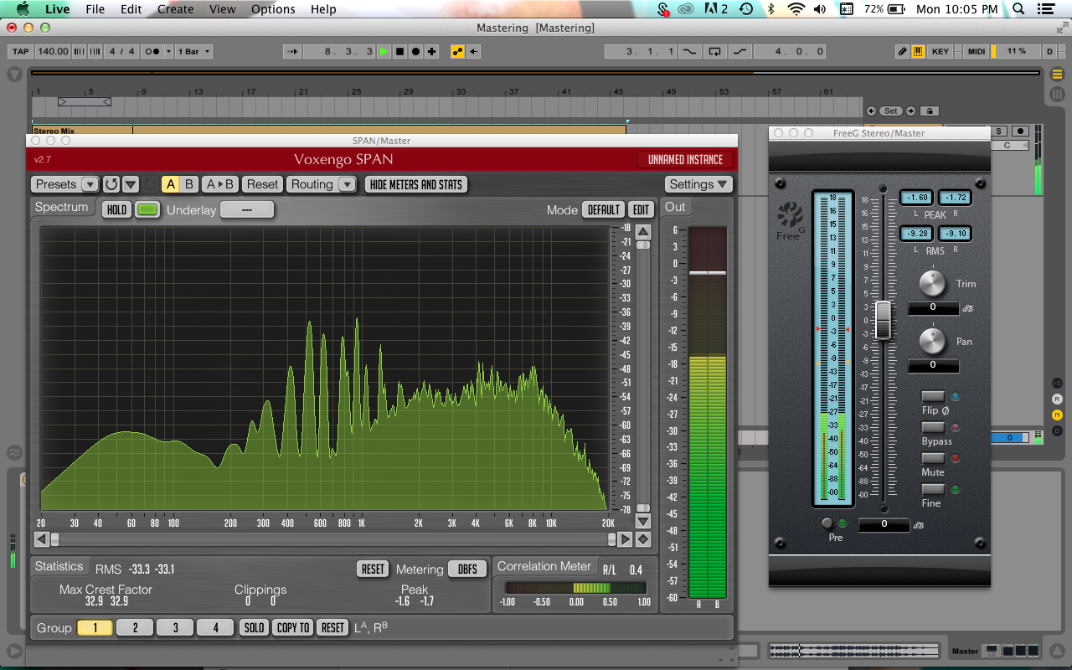The image size is (1072, 670).
Task: Click the FreeG main gain fader handle
Action: [883, 320]
